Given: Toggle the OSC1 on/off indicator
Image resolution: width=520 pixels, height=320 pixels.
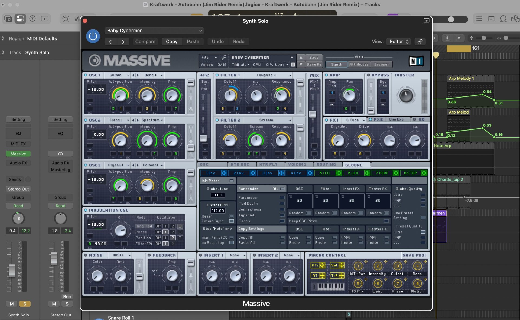Looking at the screenshot, I should click(x=86, y=75).
